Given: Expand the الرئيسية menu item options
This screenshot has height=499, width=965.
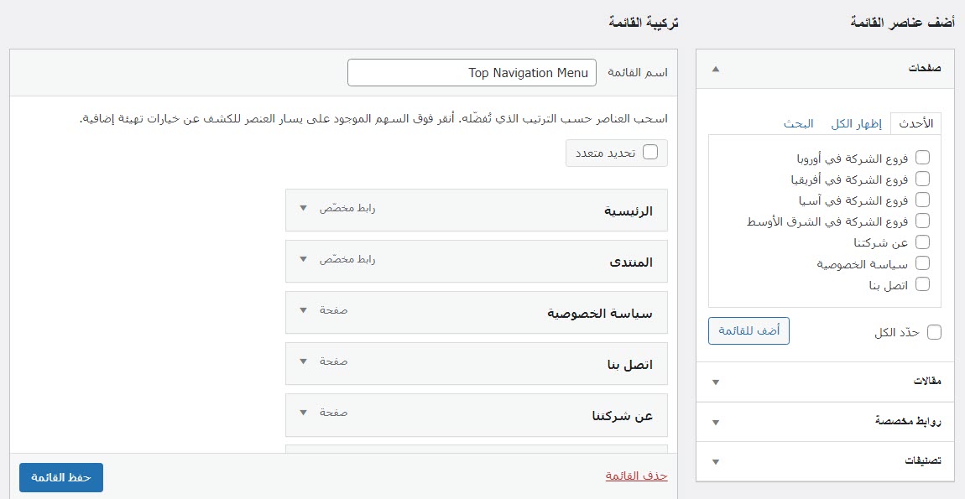Looking at the screenshot, I should pos(303,208).
